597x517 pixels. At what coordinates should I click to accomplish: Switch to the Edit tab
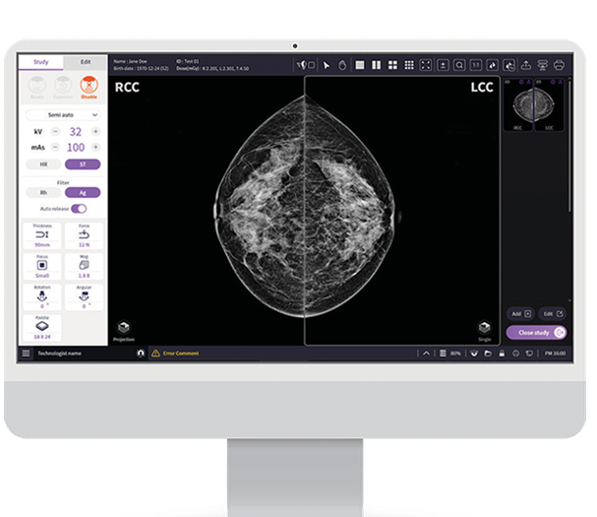86,61
